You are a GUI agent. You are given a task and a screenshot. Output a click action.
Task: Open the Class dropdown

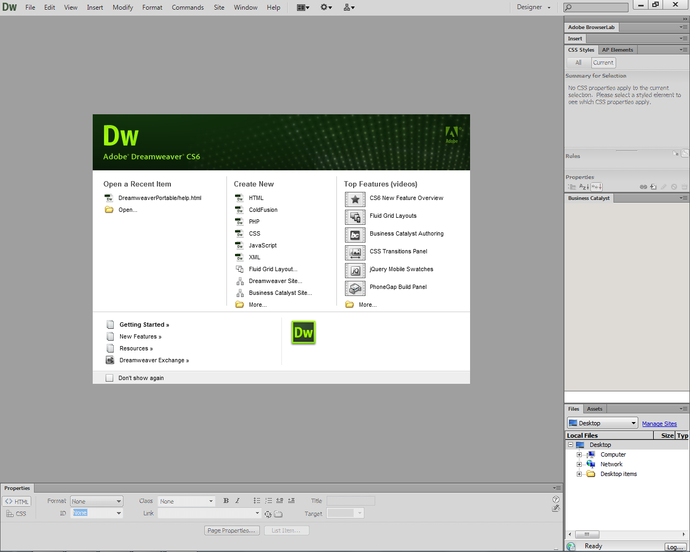[187, 501]
